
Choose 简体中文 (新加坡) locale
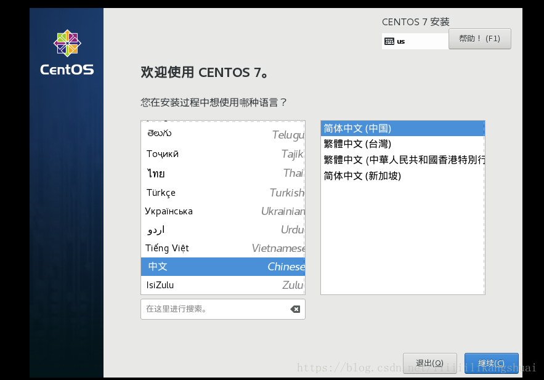[402, 176]
